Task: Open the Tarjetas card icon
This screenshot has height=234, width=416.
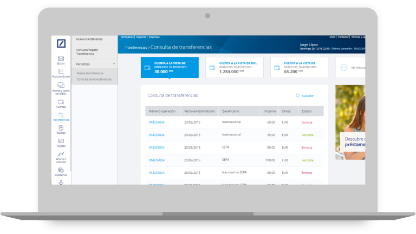Action: [61, 142]
